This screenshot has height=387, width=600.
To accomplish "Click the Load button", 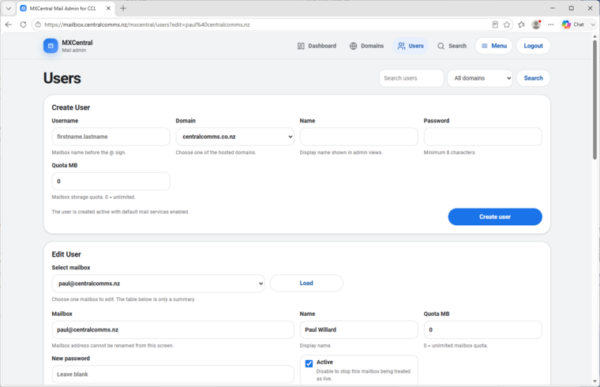I will [x=306, y=284].
